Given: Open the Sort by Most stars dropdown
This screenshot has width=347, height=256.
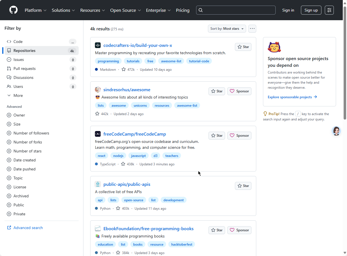Looking at the screenshot, I should click(227, 29).
